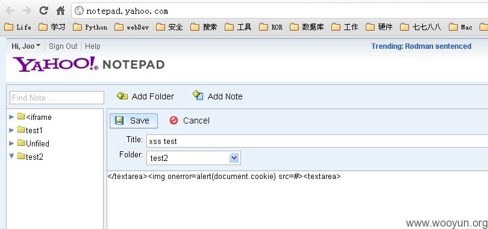Click the Save floppy disk icon
The width and height of the screenshot is (488, 229).
pyautogui.click(x=119, y=121)
